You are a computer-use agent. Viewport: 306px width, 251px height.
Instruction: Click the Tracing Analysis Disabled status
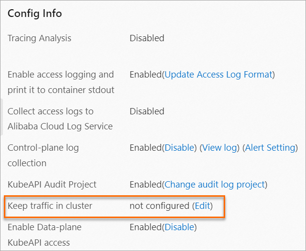147,38
